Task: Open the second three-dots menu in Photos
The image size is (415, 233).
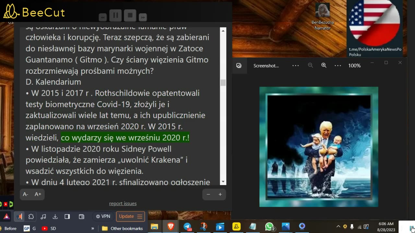Action: (x=338, y=65)
